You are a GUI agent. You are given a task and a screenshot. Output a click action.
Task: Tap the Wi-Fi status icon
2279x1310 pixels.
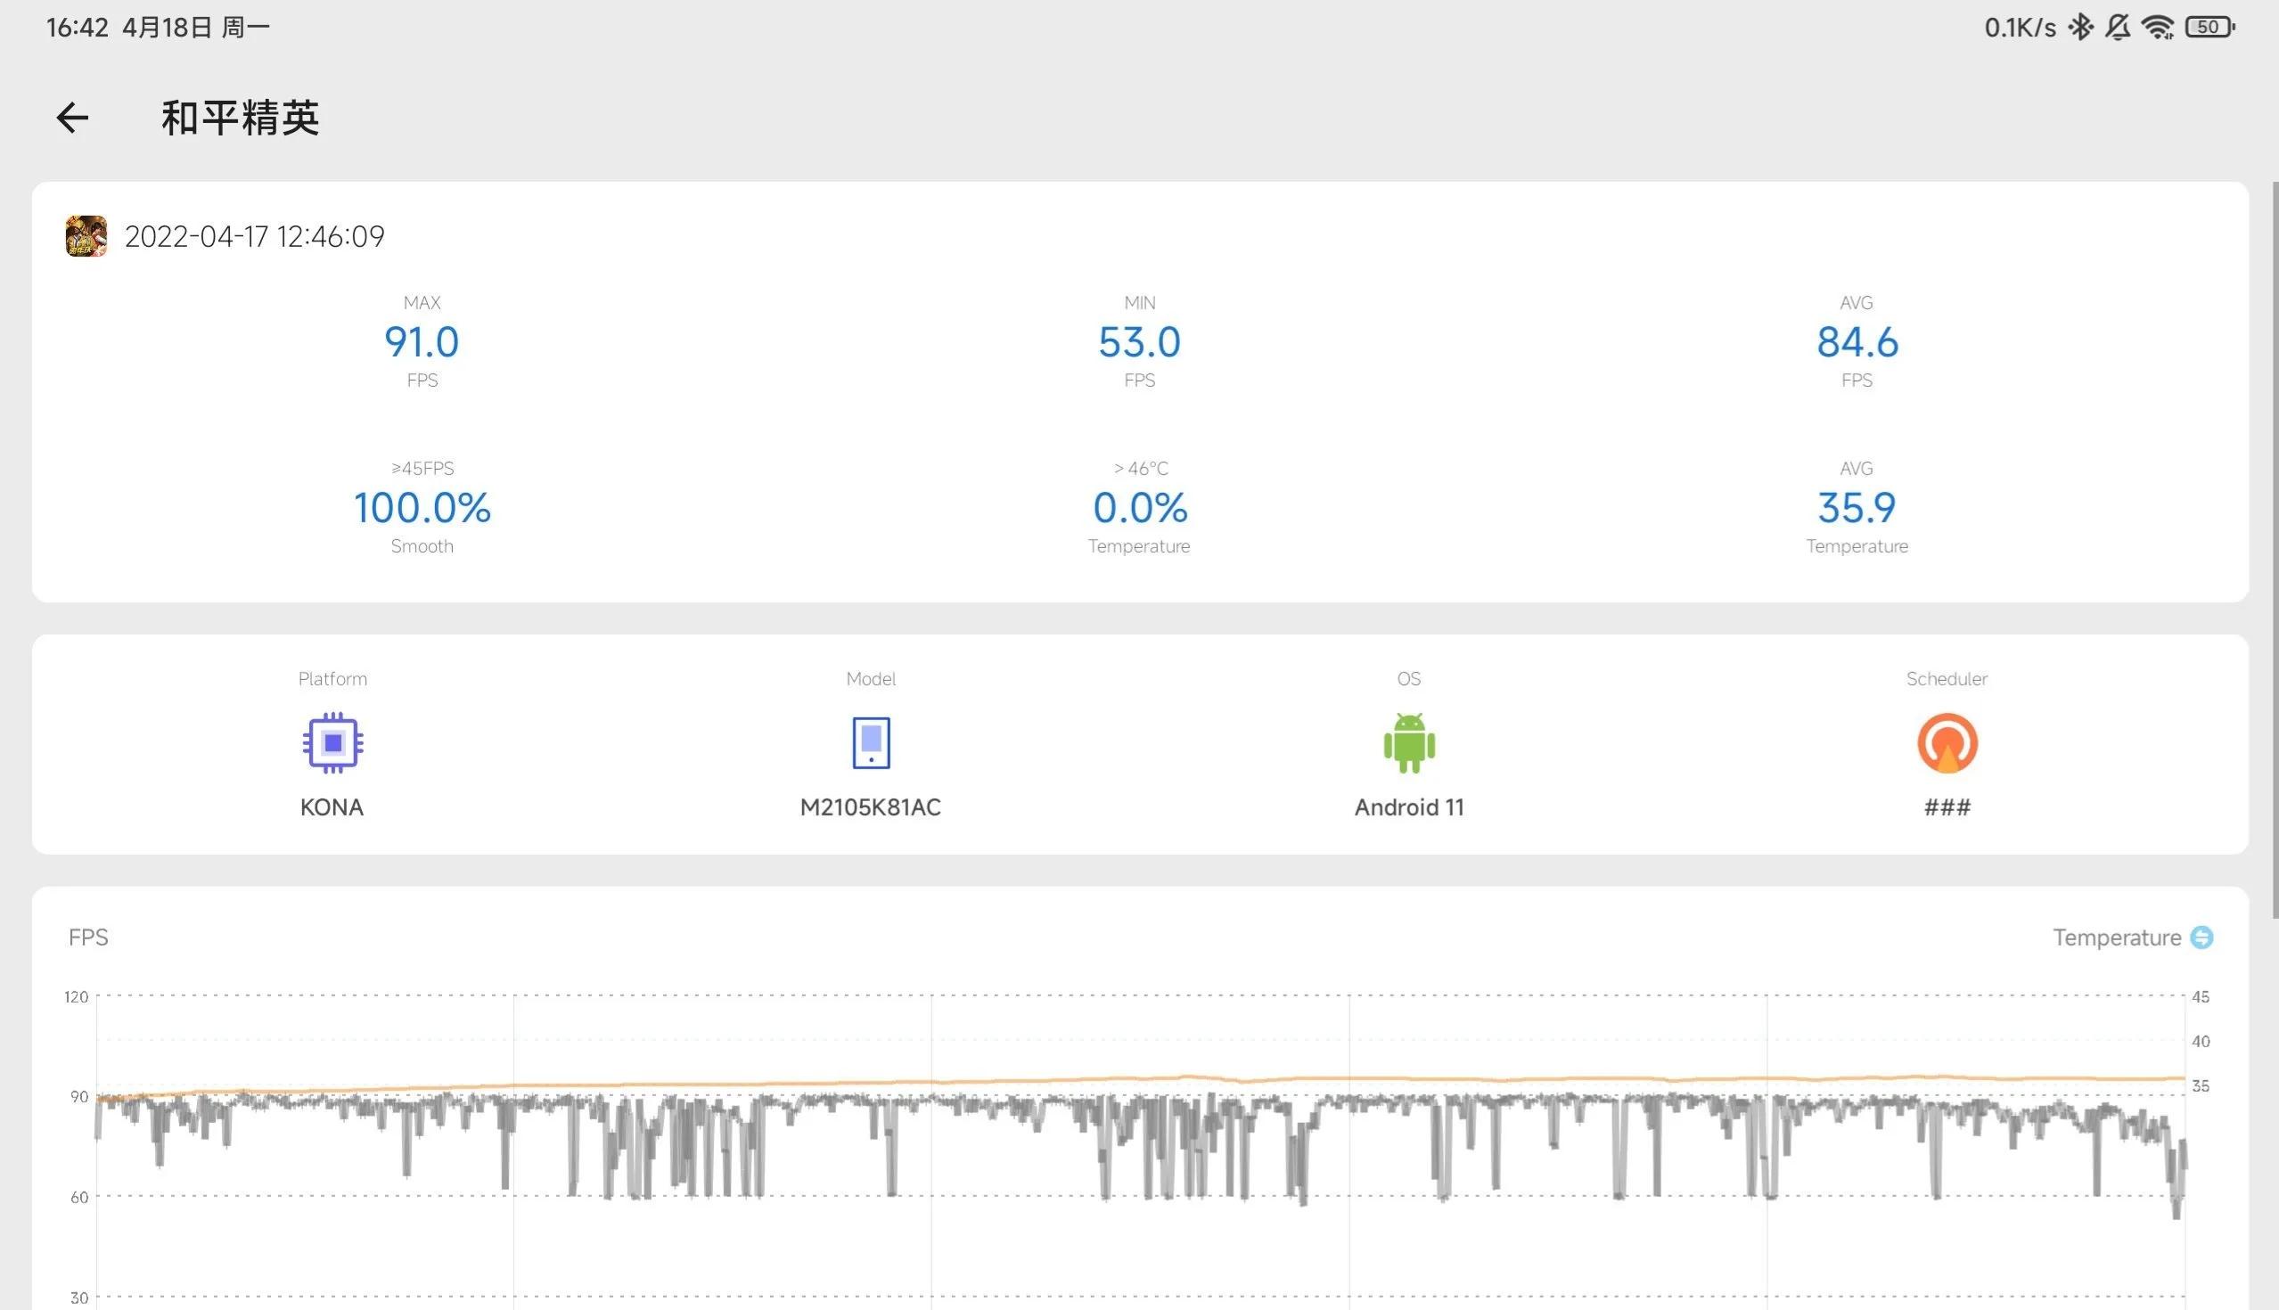tap(2158, 28)
